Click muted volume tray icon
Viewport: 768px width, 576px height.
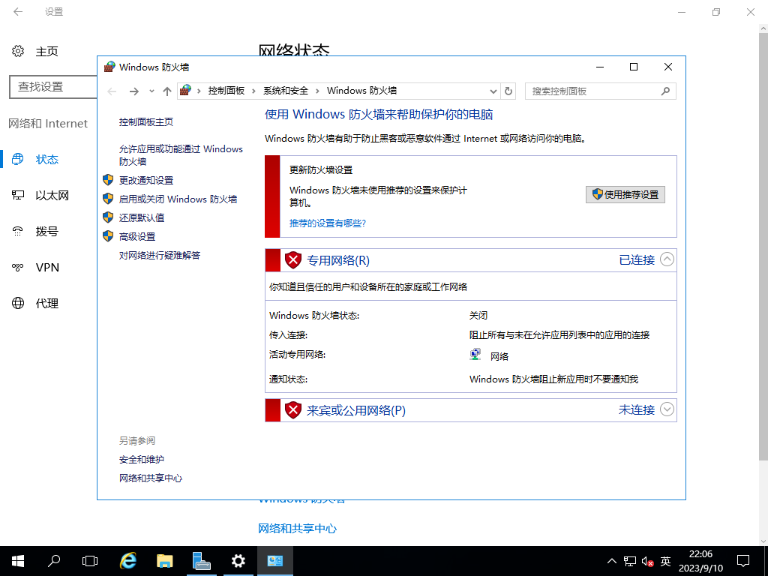pyautogui.click(x=647, y=561)
